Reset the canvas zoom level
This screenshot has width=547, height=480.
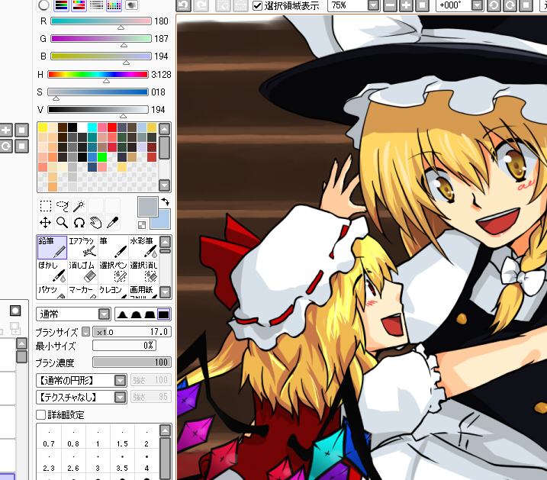click(422, 5)
